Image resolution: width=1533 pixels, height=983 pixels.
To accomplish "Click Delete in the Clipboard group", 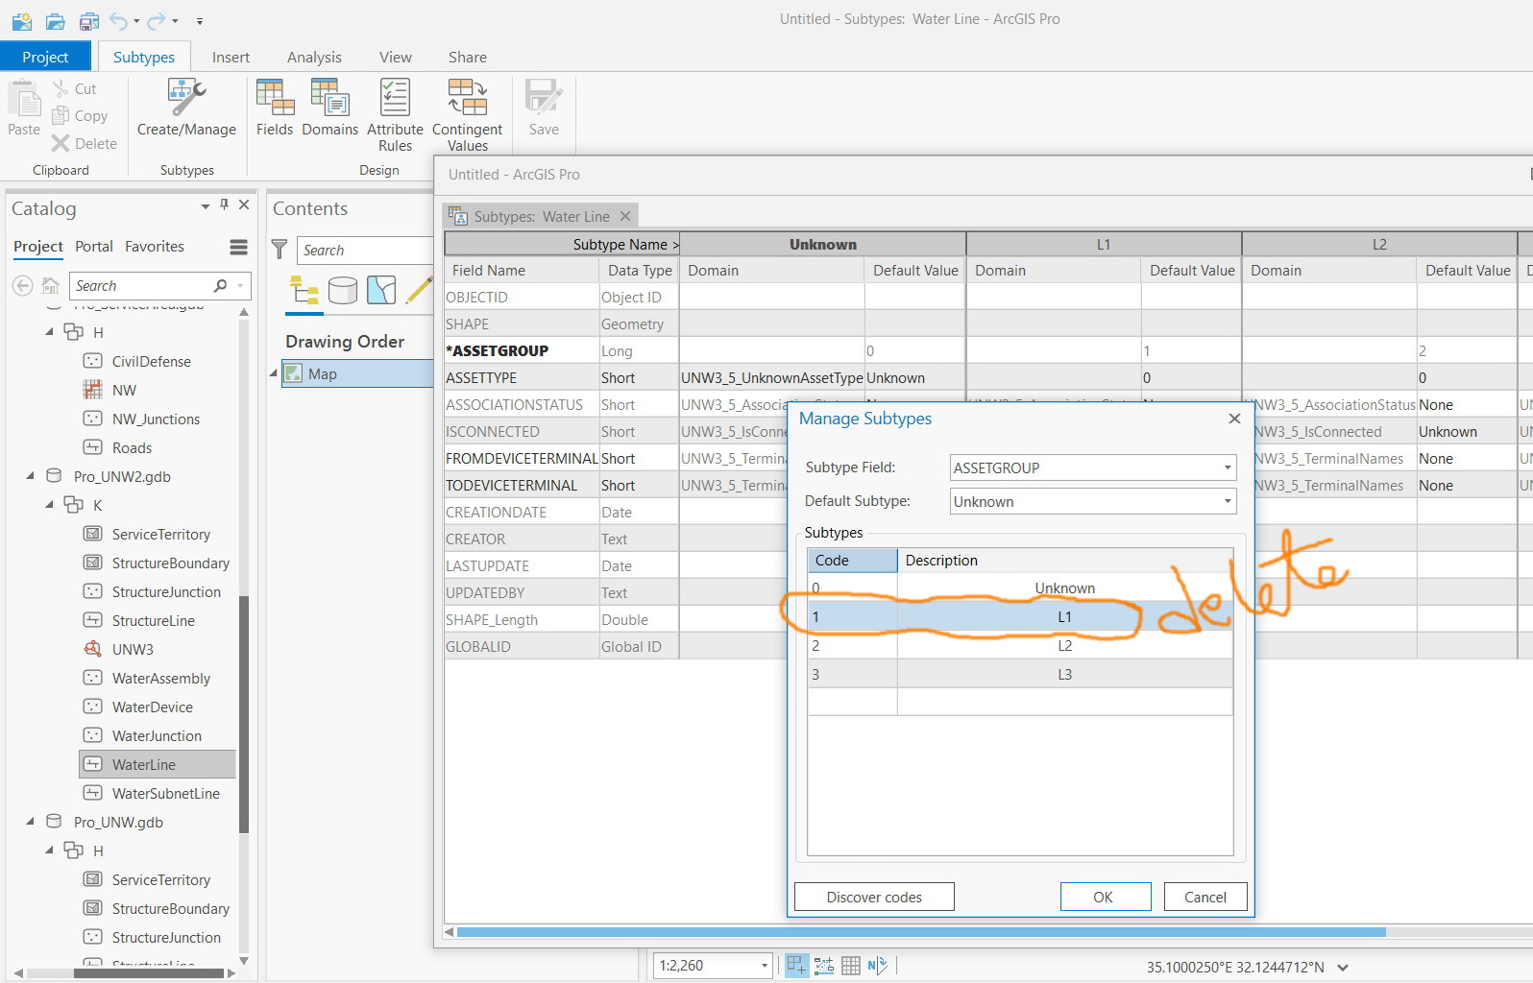I will point(85,143).
